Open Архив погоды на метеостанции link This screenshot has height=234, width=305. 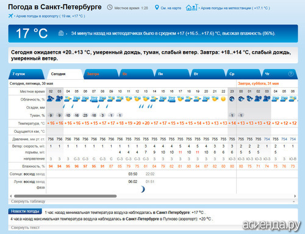click(235, 8)
